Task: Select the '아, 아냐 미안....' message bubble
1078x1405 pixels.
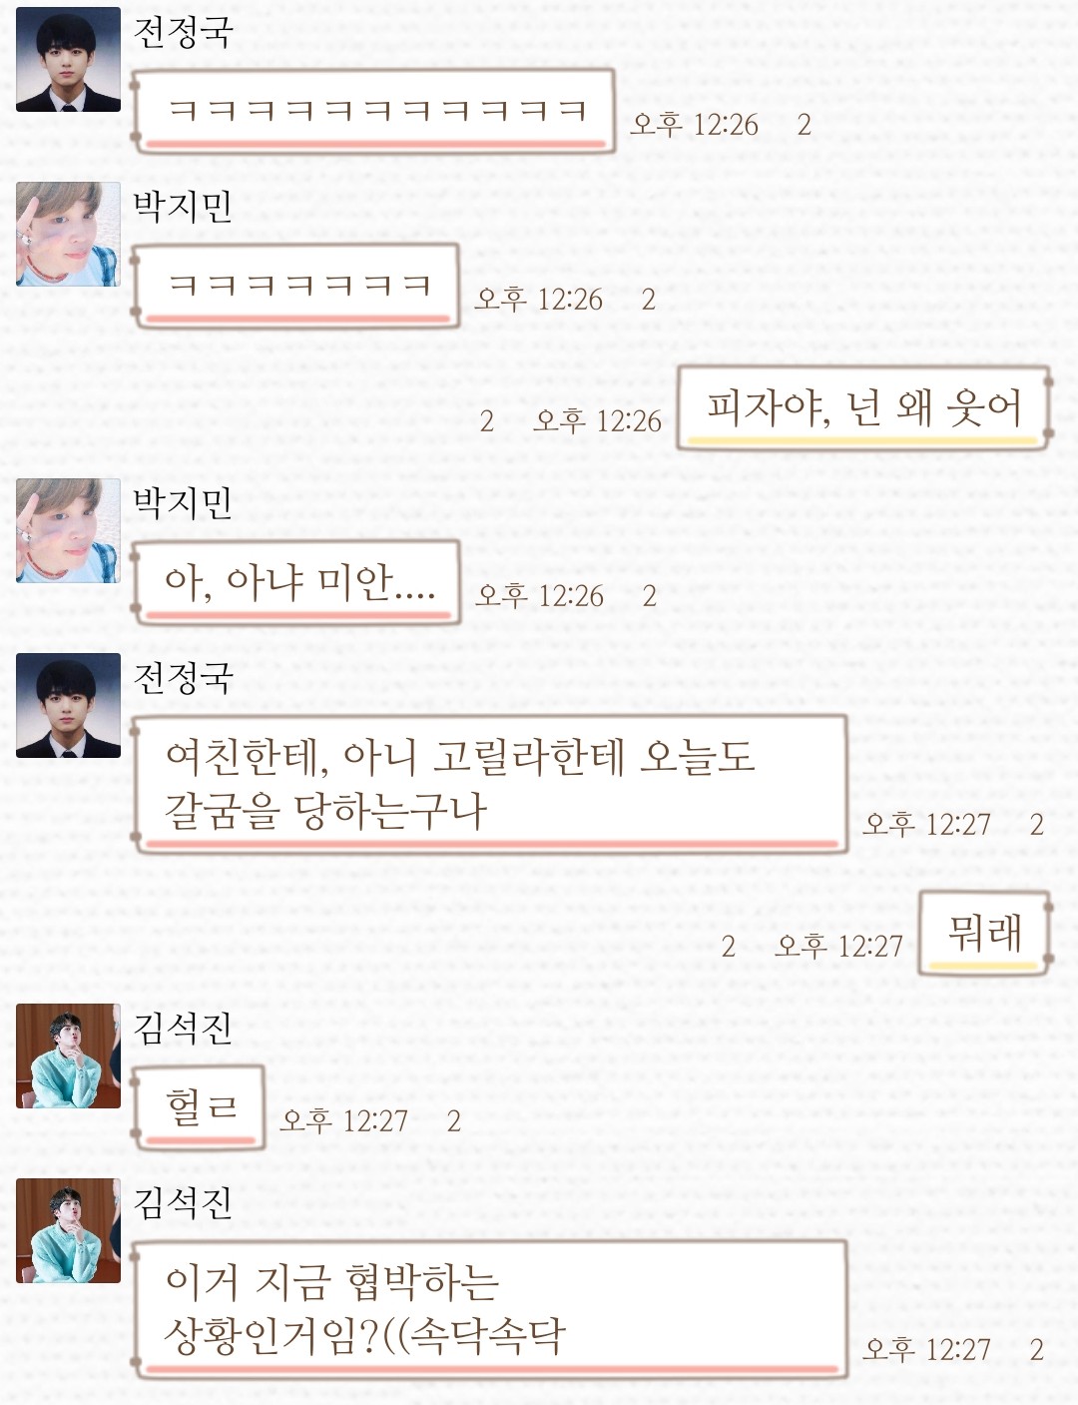Action: pos(296,582)
